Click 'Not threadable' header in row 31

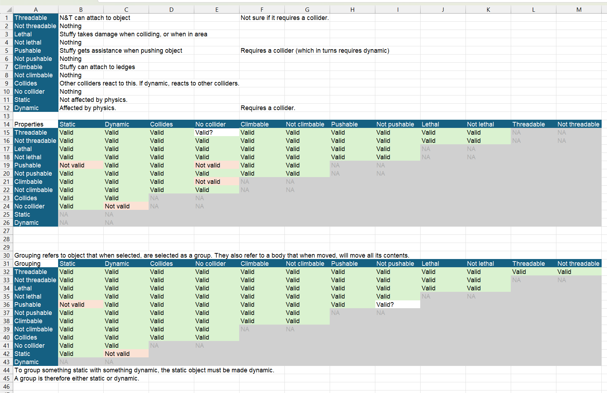coord(579,264)
